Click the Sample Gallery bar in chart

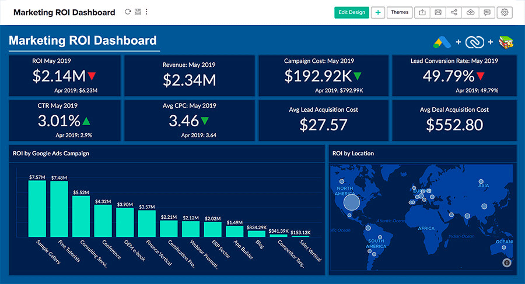pyautogui.click(x=37, y=208)
